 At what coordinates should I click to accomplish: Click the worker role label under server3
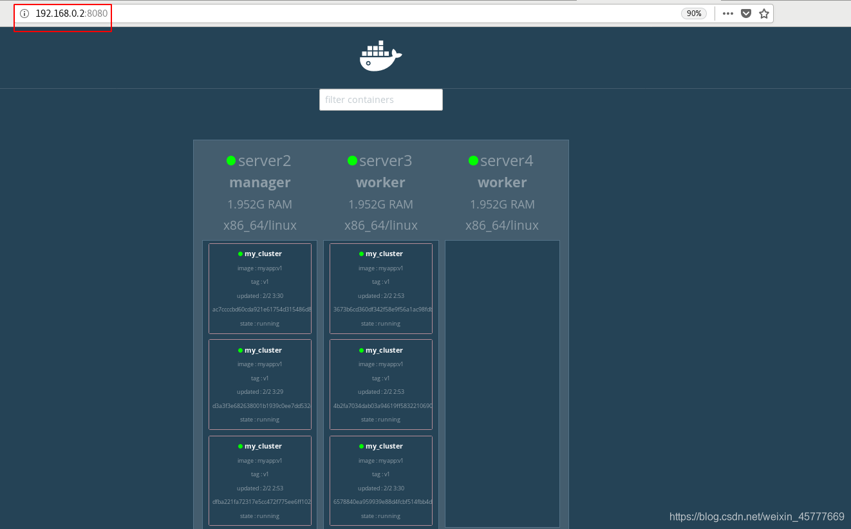pos(381,183)
